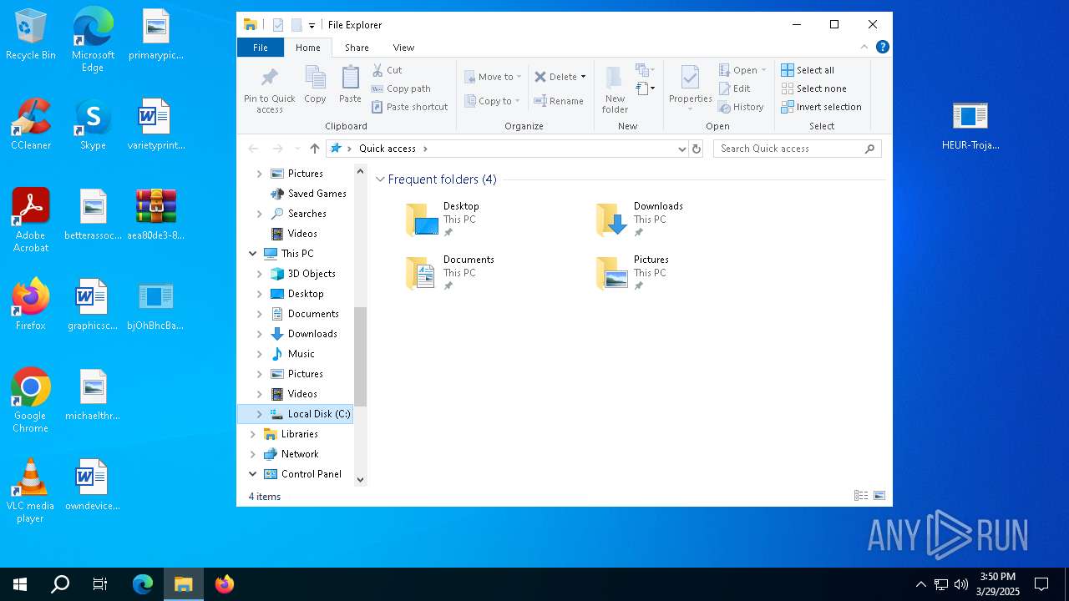Click the taskbar Search icon

point(60,584)
